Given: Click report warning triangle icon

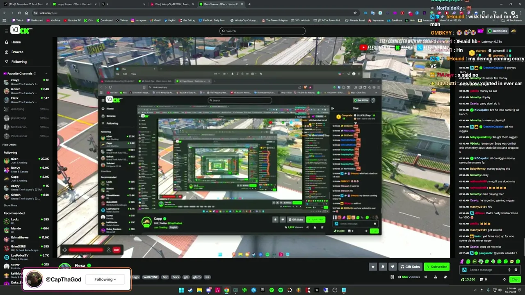Looking at the screenshot, I should [x=435, y=277].
